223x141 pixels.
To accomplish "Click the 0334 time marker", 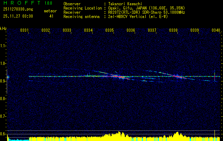I will click(88, 30).
